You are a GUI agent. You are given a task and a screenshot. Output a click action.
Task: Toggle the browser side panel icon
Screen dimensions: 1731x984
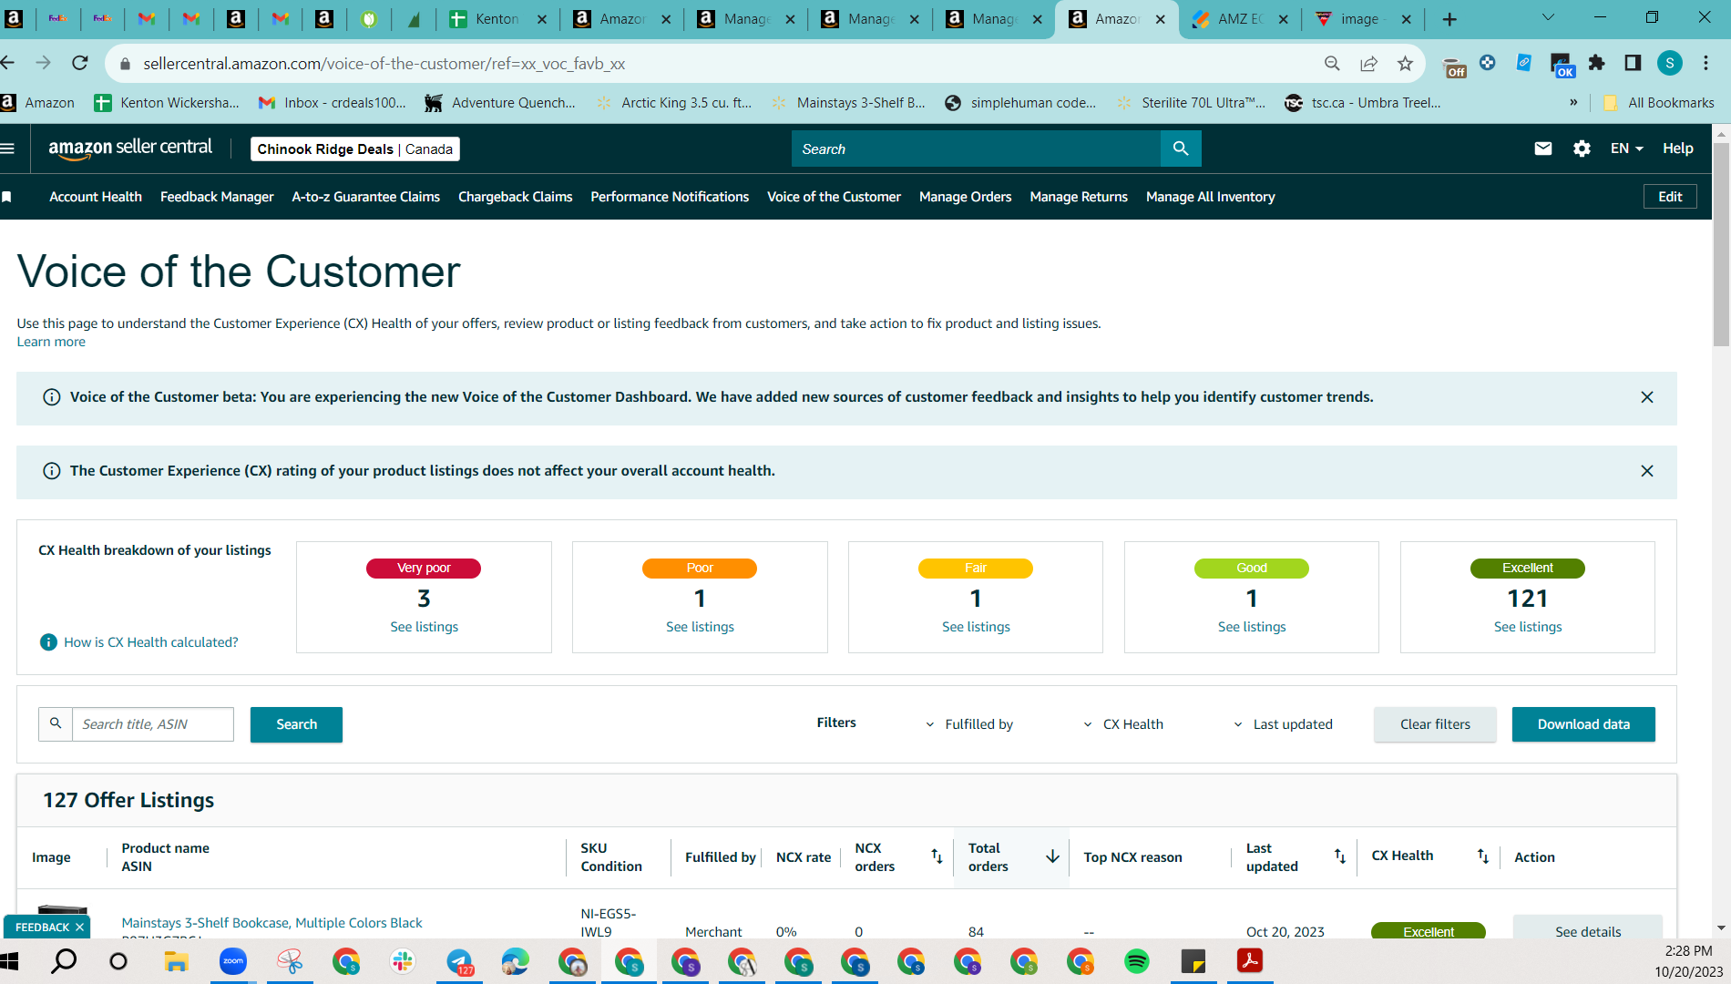pyautogui.click(x=1633, y=63)
